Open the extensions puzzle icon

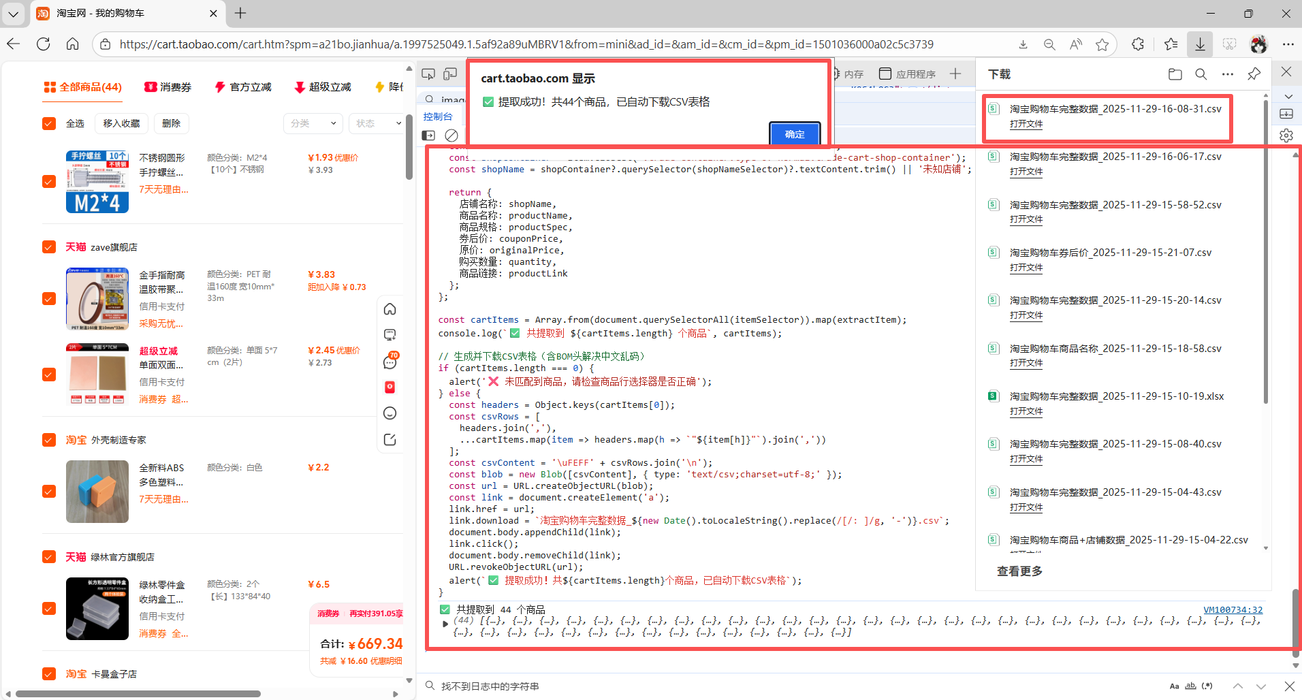[1138, 44]
